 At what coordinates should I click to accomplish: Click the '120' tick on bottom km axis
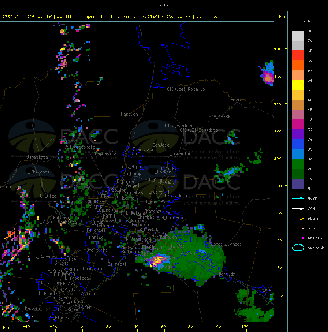(245, 327)
